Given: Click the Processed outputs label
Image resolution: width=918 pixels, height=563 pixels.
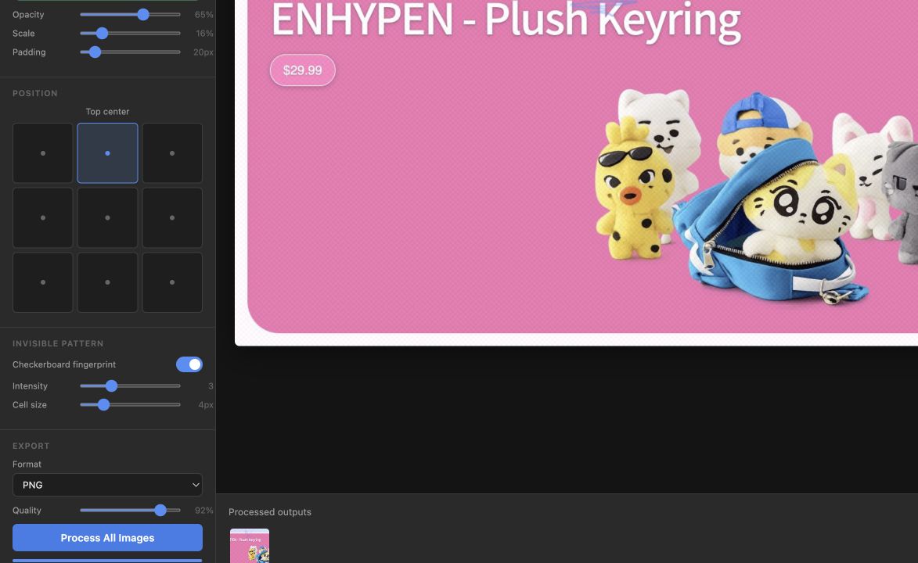Looking at the screenshot, I should [x=270, y=512].
